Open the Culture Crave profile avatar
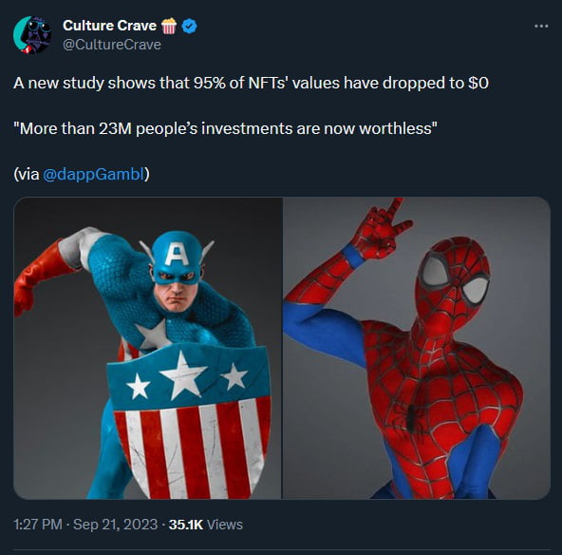The image size is (562, 555). pyautogui.click(x=32, y=35)
